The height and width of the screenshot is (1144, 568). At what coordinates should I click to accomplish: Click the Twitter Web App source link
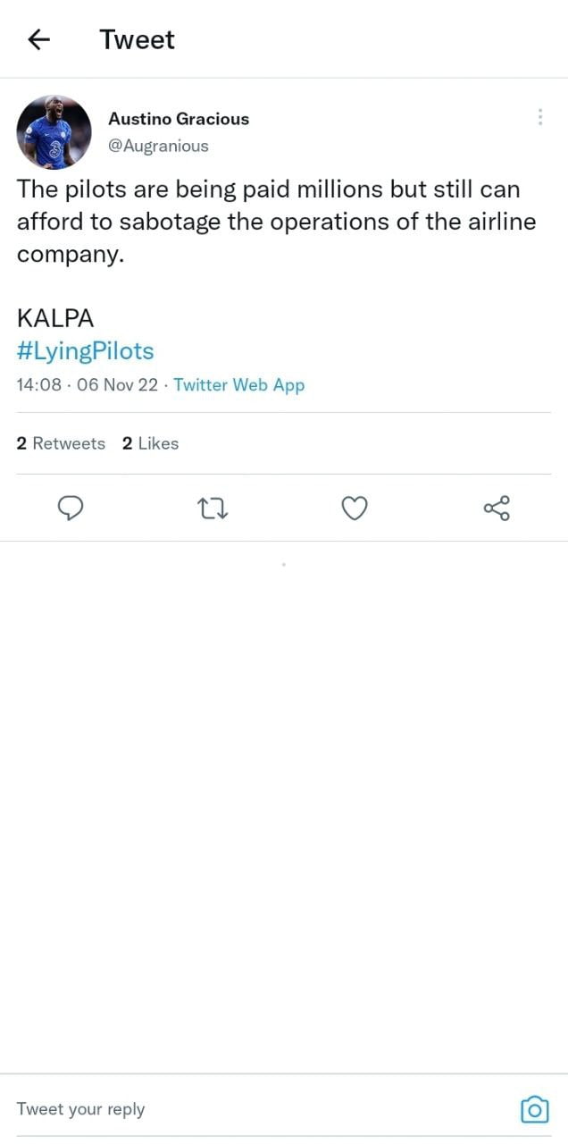pyautogui.click(x=238, y=385)
